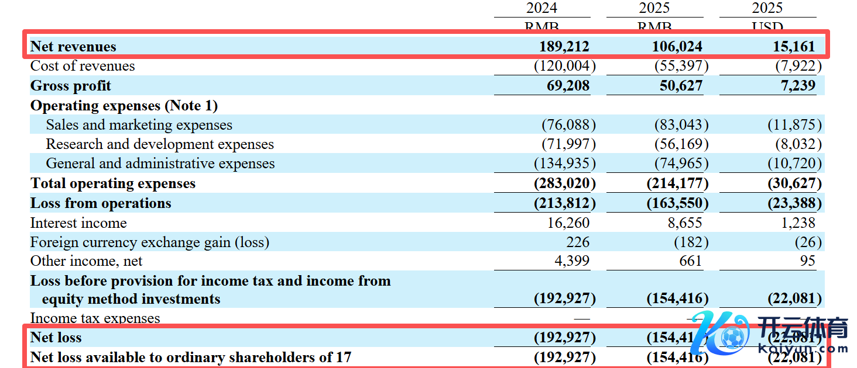This screenshot has width=857, height=368.
Task: Select Sales and marketing expenses label
Action: coord(139,125)
